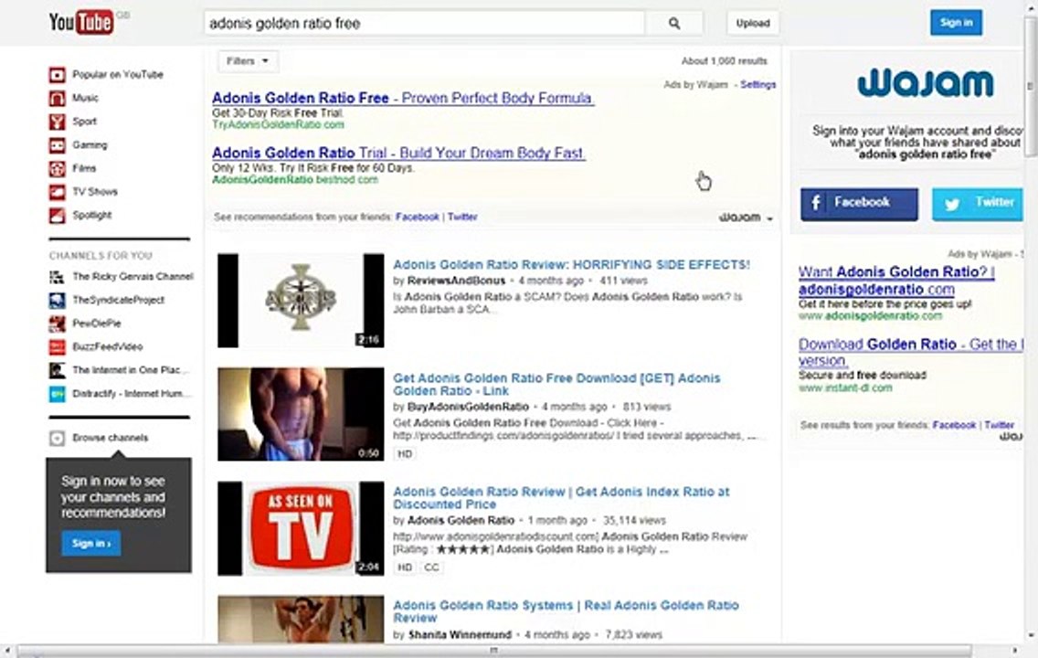
Task: Open the Films category
Action: (84, 168)
